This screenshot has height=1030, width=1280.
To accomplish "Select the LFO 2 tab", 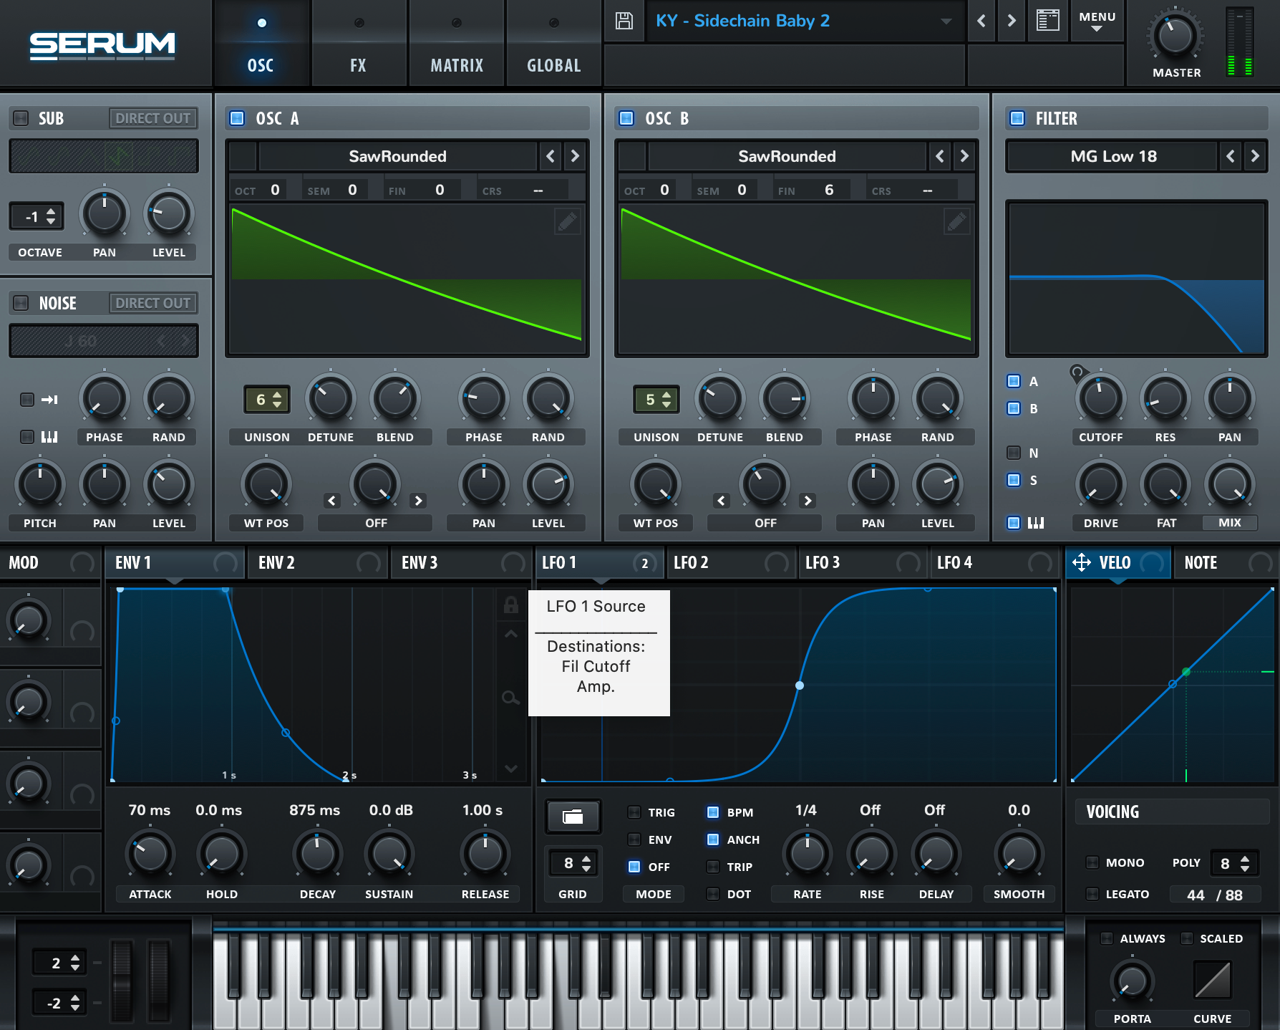I will pos(732,563).
